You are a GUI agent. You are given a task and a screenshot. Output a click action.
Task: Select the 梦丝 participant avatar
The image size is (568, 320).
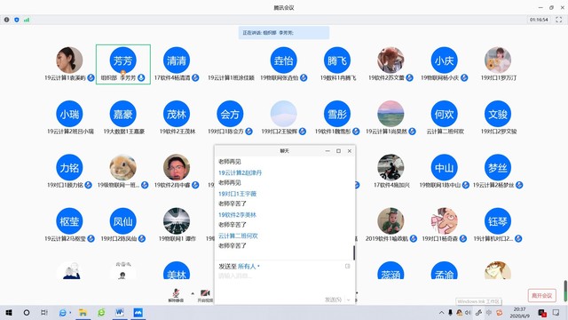[498, 168]
